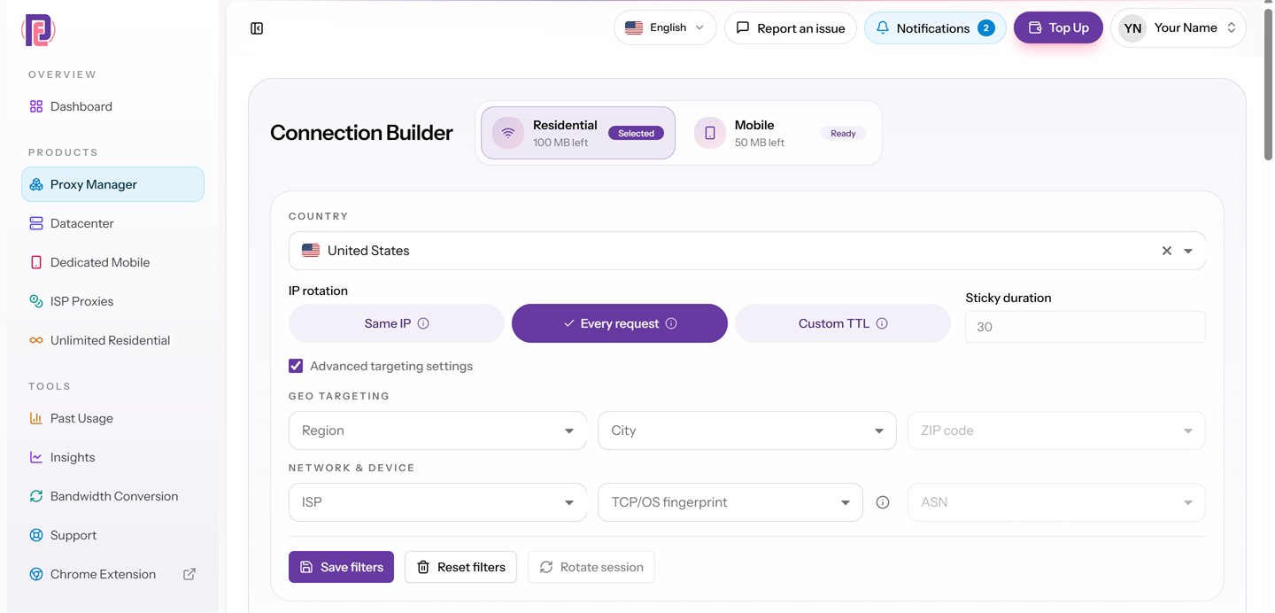The height and width of the screenshot is (613, 1275).
Task: Expand the Your Name account menu
Action: coord(1178,27)
